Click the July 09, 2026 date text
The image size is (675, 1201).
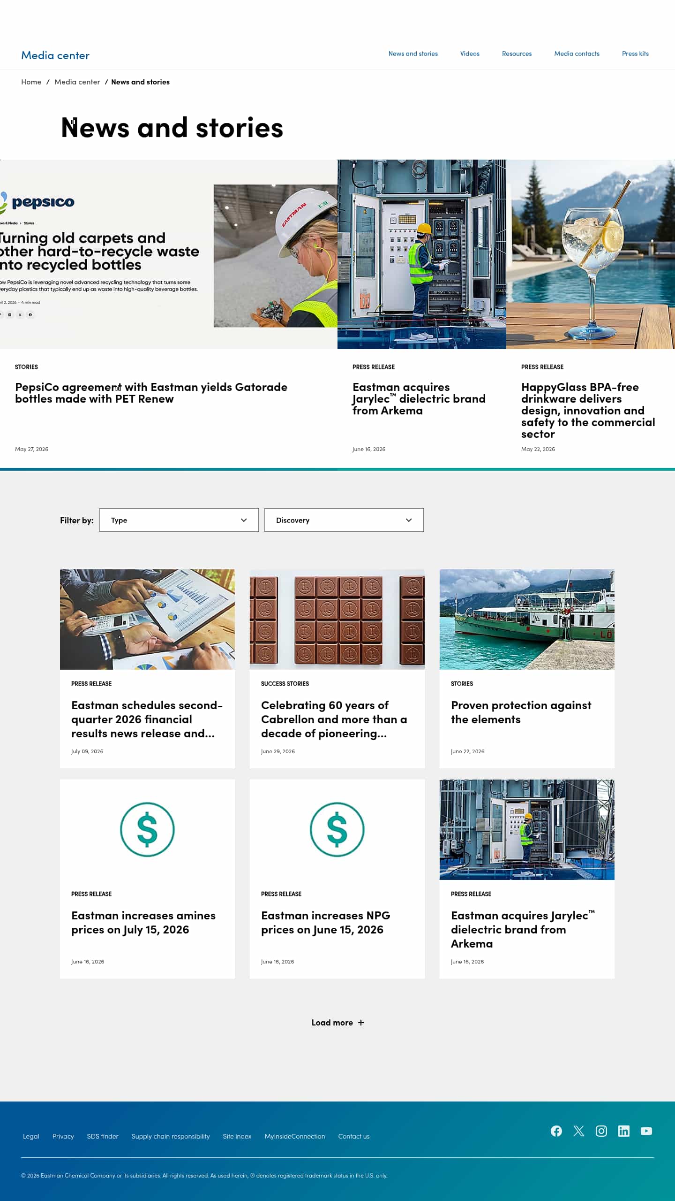87,751
